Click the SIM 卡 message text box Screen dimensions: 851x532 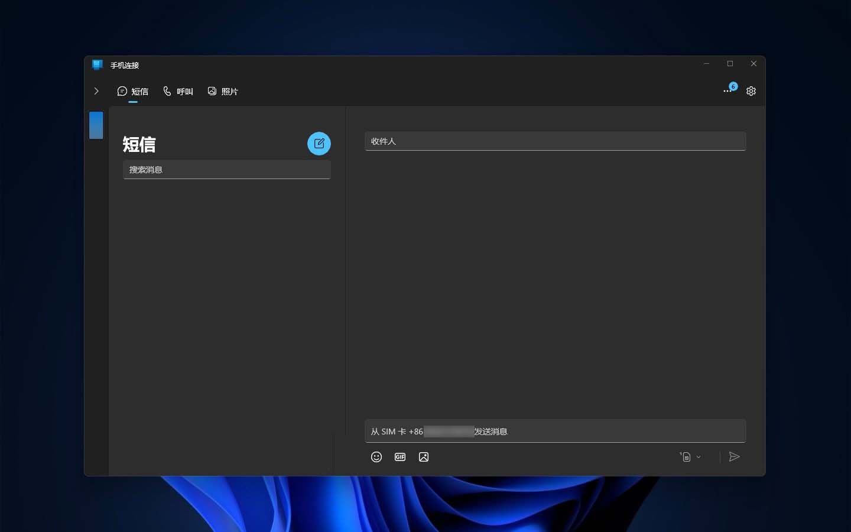[555, 432]
